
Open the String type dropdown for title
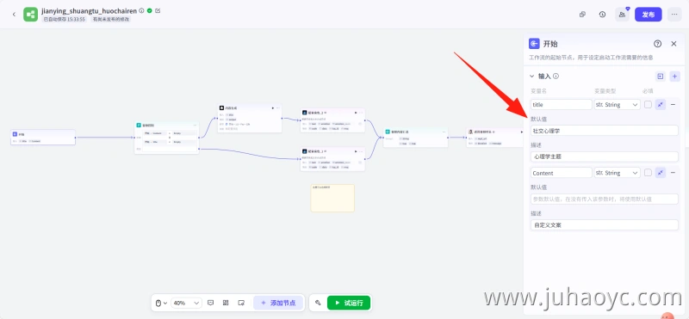617,104
